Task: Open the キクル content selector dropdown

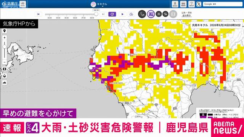Action: click(x=99, y=4)
